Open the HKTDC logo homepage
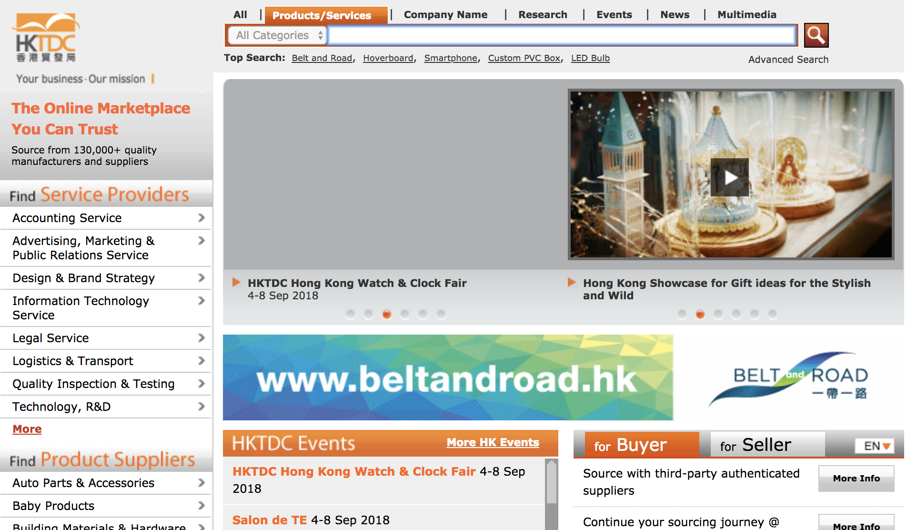This screenshot has height=530, width=907. click(x=46, y=38)
